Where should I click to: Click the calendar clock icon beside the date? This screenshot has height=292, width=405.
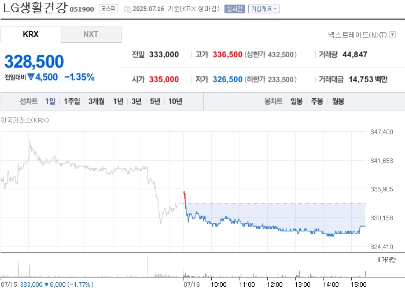pos(128,10)
